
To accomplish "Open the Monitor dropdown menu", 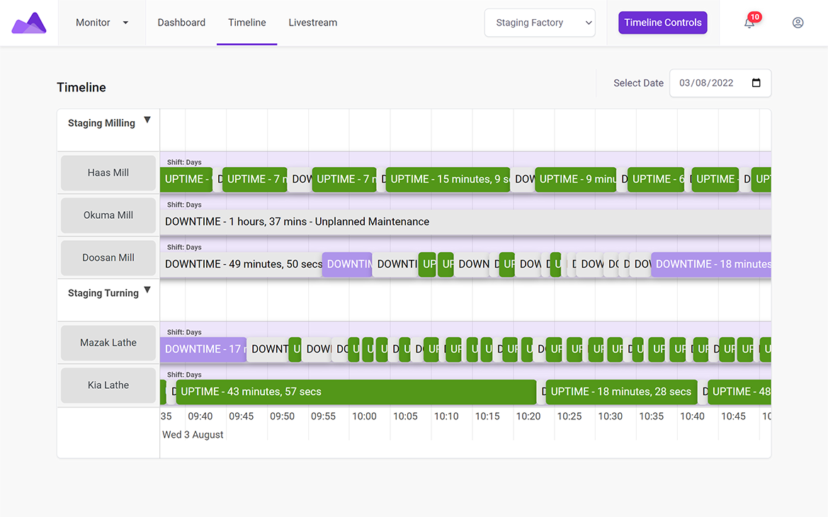I will [102, 23].
